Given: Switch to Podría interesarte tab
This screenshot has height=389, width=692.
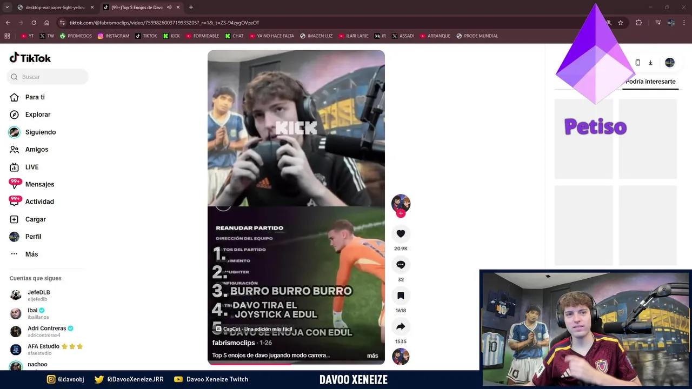Looking at the screenshot, I should click(650, 82).
